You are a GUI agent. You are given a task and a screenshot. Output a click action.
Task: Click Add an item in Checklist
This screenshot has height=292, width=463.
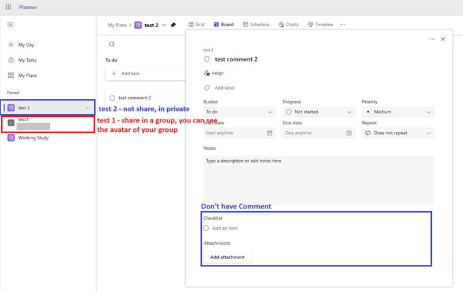point(225,228)
